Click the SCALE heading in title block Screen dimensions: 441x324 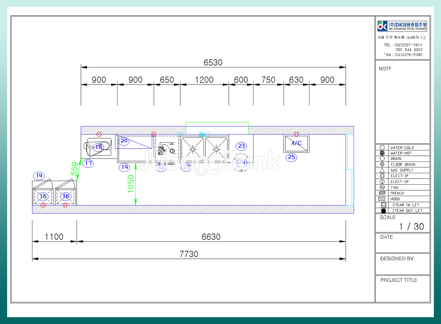click(388, 217)
